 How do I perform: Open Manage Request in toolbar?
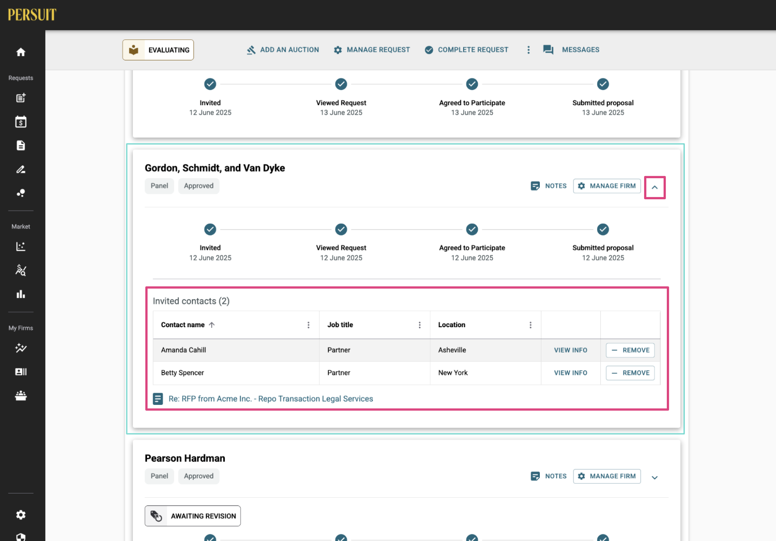click(x=372, y=50)
